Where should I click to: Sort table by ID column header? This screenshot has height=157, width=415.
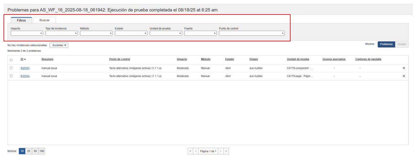pos(22,59)
